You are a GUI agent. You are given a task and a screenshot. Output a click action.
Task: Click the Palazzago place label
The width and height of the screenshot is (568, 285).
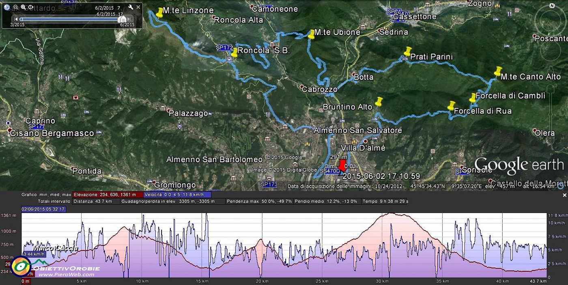pyautogui.click(x=188, y=113)
